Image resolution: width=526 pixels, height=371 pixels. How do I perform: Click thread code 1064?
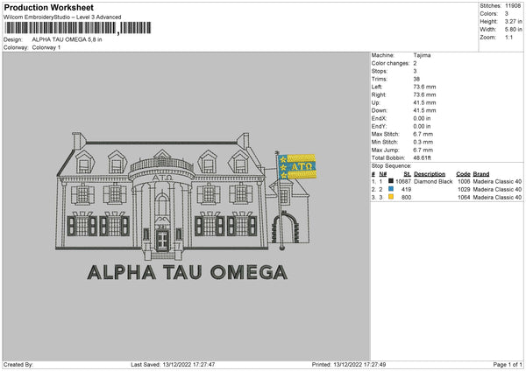pyautogui.click(x=464, y=198)
